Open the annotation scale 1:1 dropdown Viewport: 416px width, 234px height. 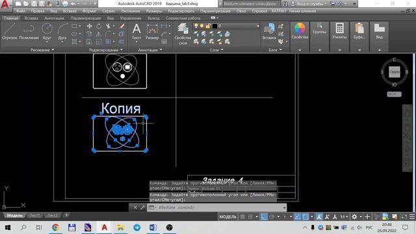[x=344, y=216]
